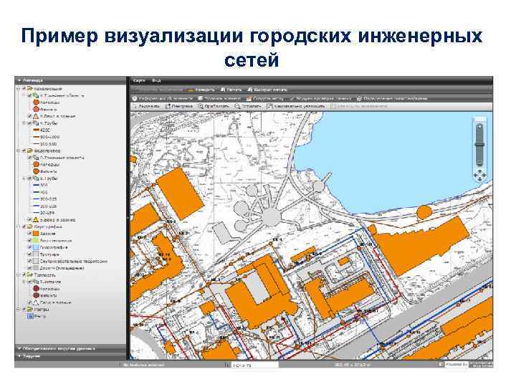Expand the bottommost collapsed panel below legend
This screenshot has width=516, height=387.
coord(71,356)
